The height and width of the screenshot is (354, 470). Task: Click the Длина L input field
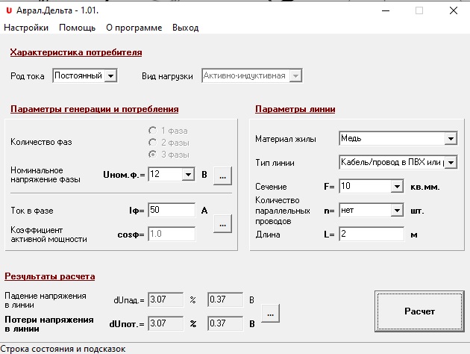pyautogui.click(x=372, y=234)
